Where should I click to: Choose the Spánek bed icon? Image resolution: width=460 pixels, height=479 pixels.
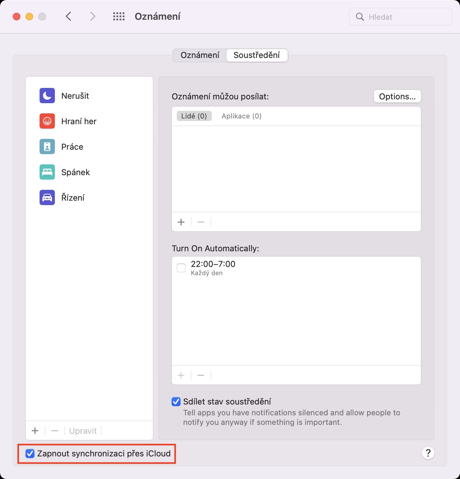point(47,172)
